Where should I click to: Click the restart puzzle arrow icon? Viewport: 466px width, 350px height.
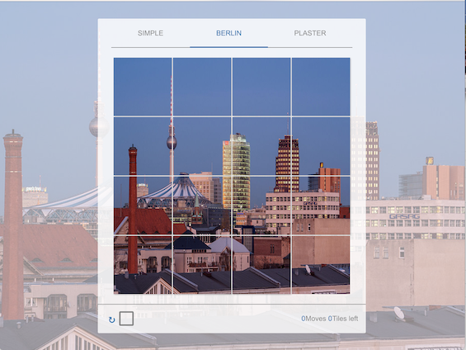(x=111, y=319)
